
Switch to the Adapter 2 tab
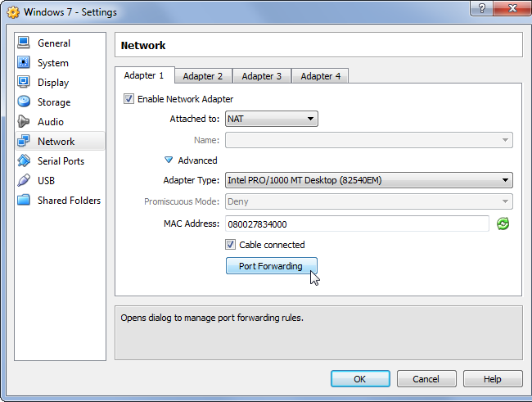(202, 76)
